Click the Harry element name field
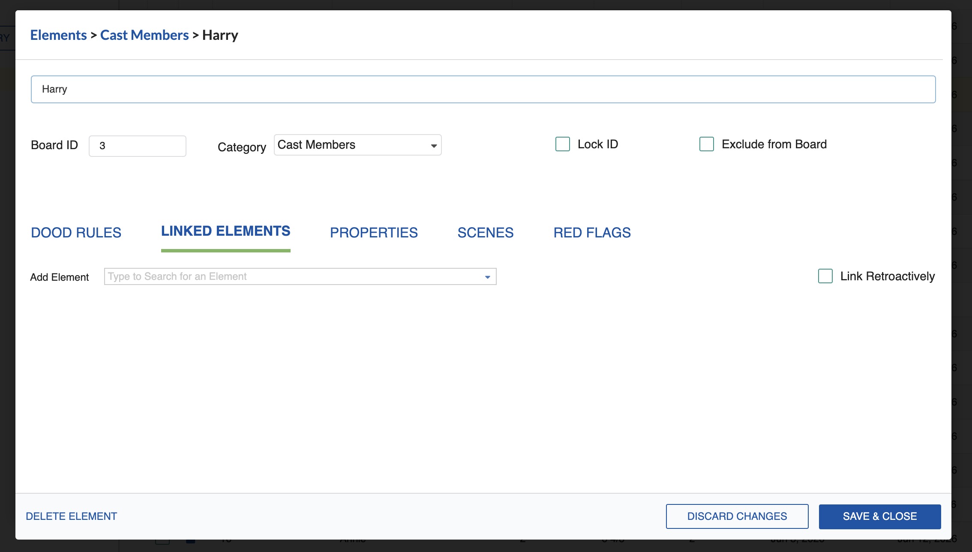 tap(483, 90)
